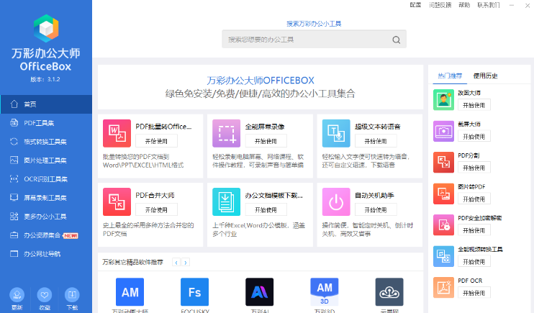Click the 收藏 heart icon
The width and height of the screenshot is (534, 313).
click(45, 294)
